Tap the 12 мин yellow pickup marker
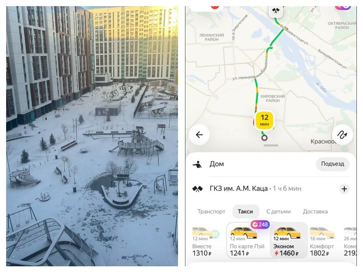Viewport: 363px width, 272px height. 264,120
